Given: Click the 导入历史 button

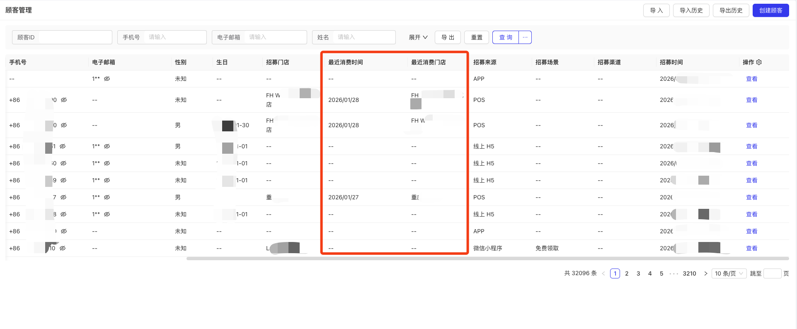Looking at the screenshot, I should [691, 10].
